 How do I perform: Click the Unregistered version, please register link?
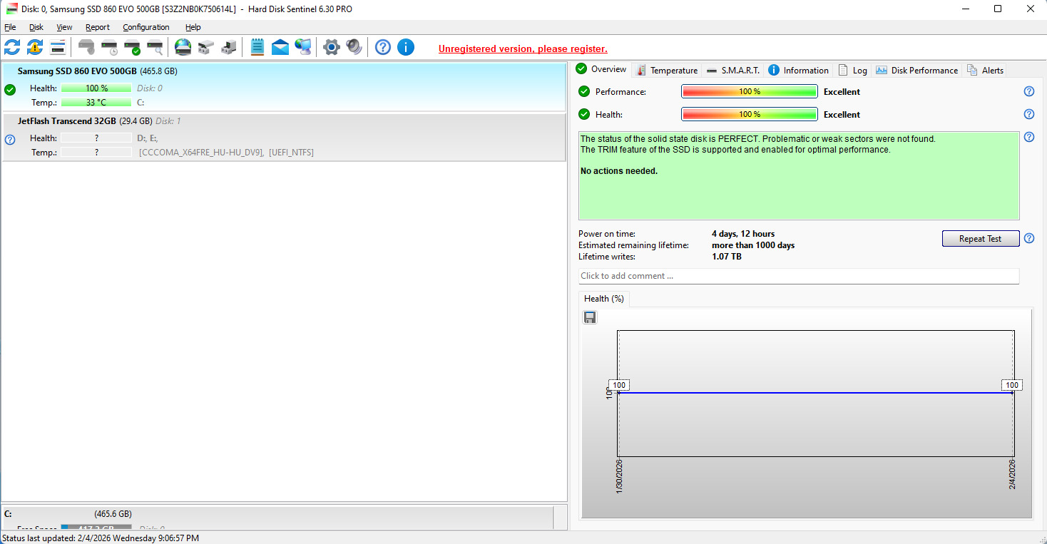click(523, 49)
